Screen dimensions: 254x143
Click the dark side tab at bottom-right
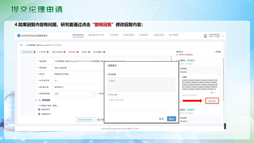pos(225,126)
